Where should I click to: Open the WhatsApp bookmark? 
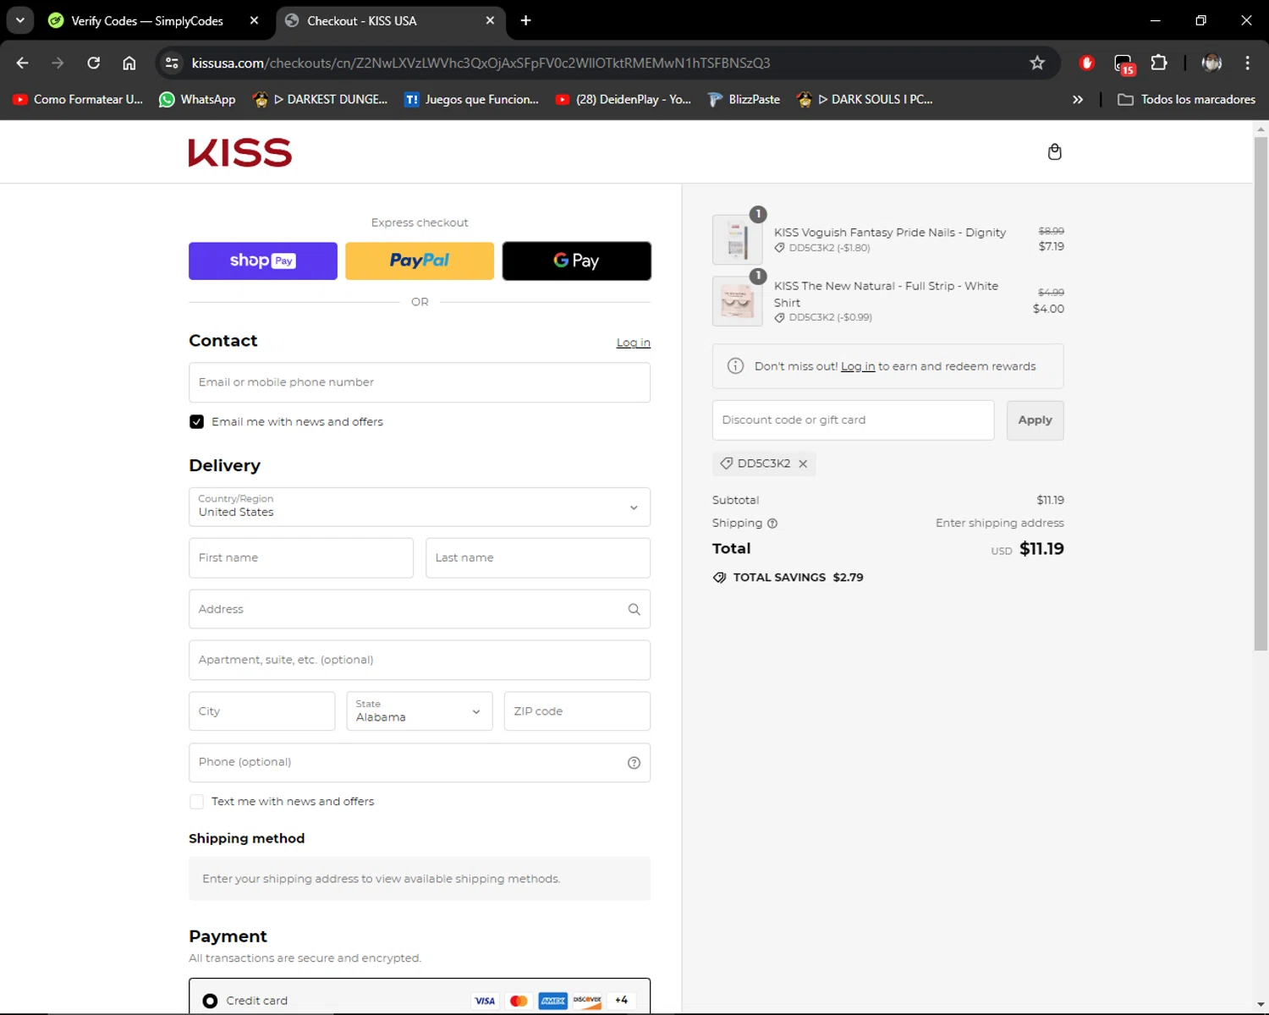197,99
